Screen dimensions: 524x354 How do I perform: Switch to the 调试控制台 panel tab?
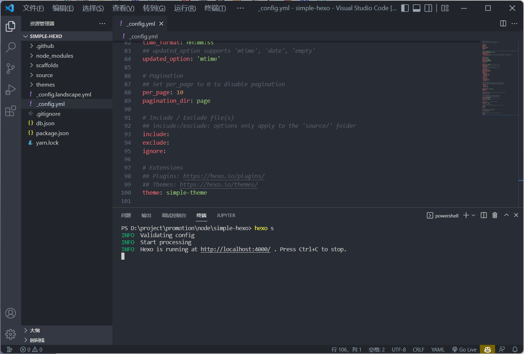coord(174,215)
